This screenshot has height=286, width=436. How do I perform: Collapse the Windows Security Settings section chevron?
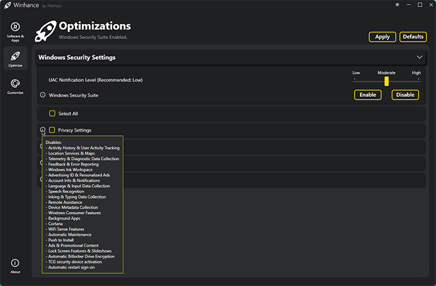coord(419,57)
